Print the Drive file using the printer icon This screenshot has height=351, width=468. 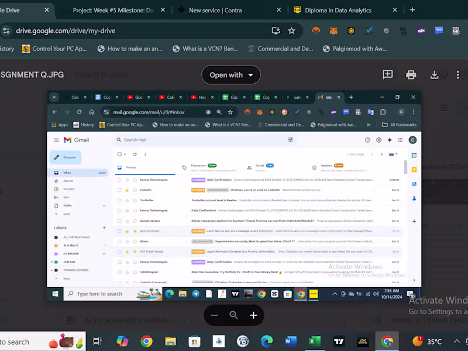coord(411,75)
